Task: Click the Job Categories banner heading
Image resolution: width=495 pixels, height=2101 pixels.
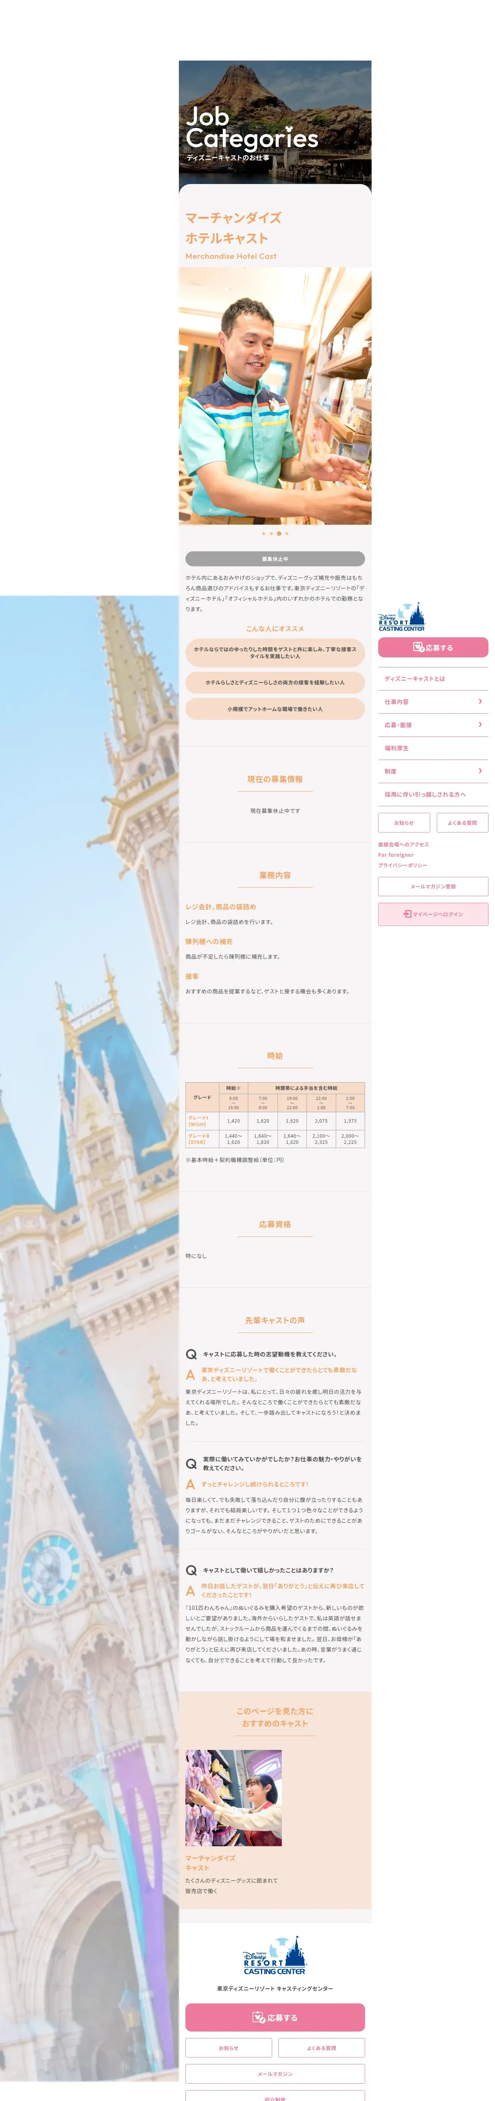Action: (x=251, y=128)
